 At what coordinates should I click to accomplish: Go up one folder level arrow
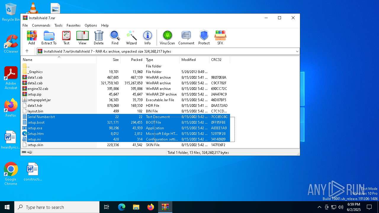[x=27, y=51]
